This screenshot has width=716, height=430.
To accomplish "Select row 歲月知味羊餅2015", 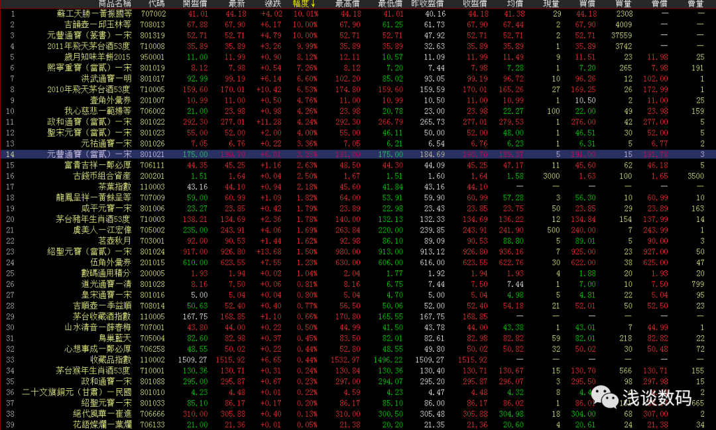I will coord(358,57).
